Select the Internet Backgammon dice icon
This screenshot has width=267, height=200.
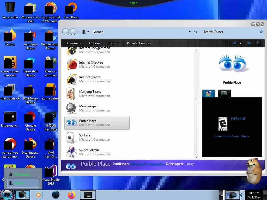(x=71, y=51)
